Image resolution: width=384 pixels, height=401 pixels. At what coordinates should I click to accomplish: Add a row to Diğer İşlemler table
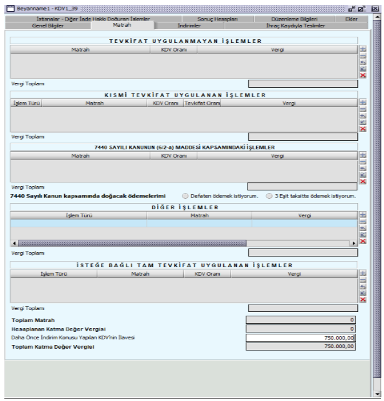click(363, 214)
